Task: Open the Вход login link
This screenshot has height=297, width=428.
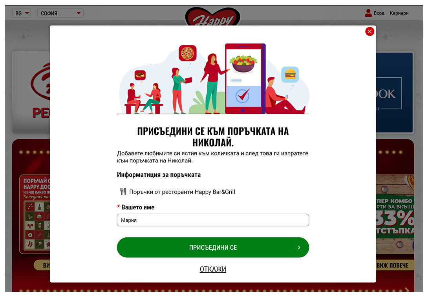Action: click(379, 13)
